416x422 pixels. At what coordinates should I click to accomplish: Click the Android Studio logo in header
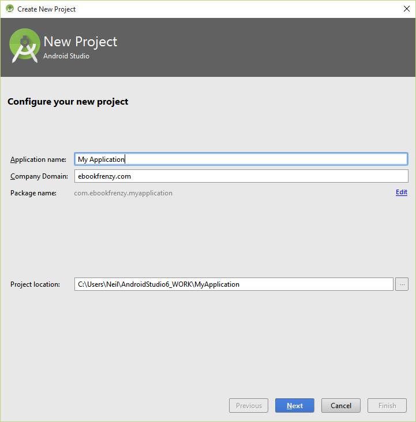pos(25,46)
